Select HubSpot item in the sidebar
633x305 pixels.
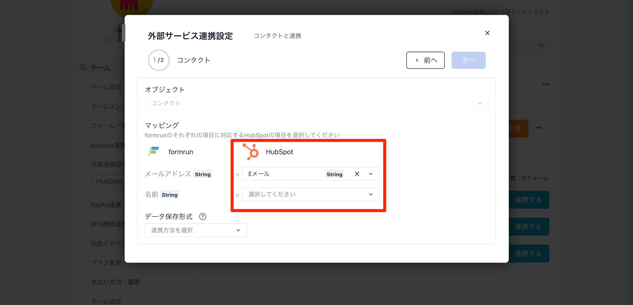click(108, 181)
